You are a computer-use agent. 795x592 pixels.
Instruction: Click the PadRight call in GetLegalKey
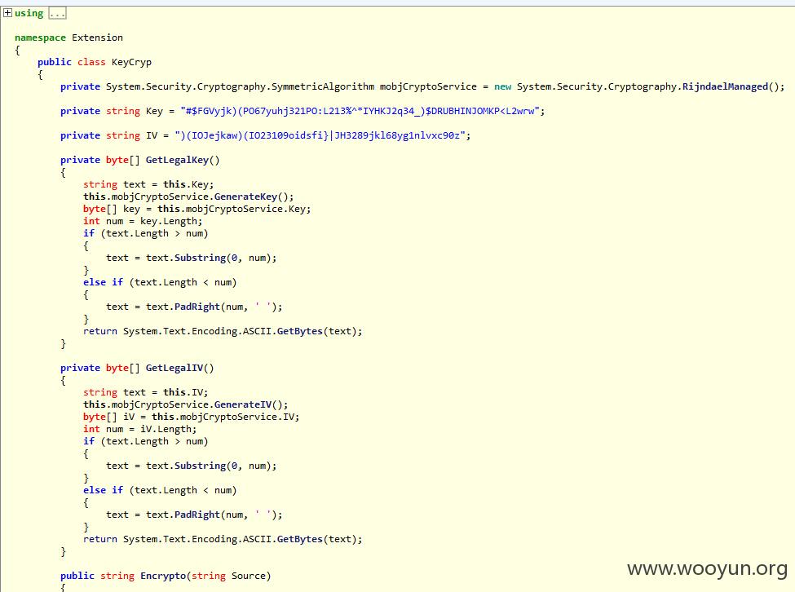(x=197, y=307)
